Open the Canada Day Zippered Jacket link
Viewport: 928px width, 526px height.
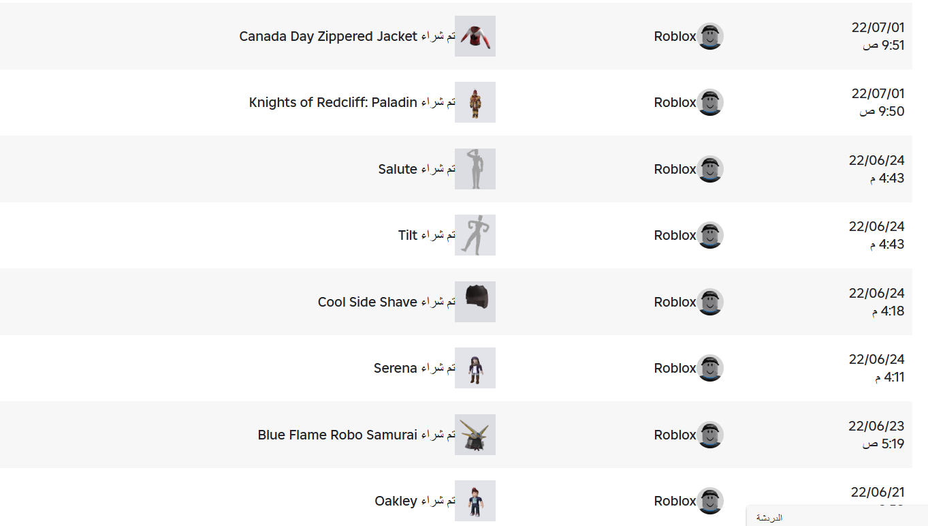point(328,37)
